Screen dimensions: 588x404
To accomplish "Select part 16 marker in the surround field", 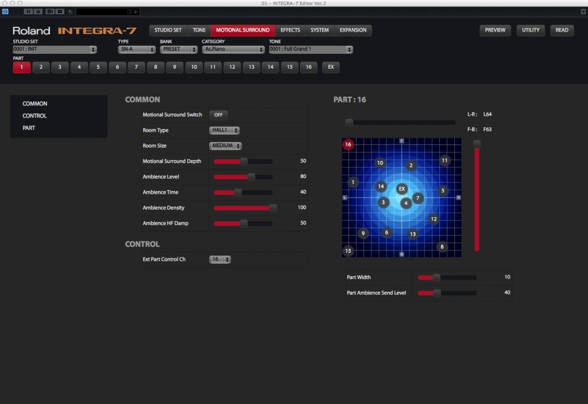I will click(x=348, y=144).
